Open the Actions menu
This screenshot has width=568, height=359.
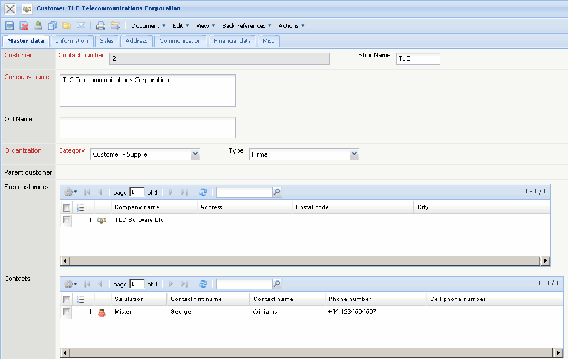click(291, 25)
